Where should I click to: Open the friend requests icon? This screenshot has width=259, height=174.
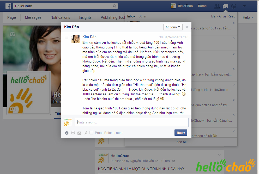pos(217,6)
